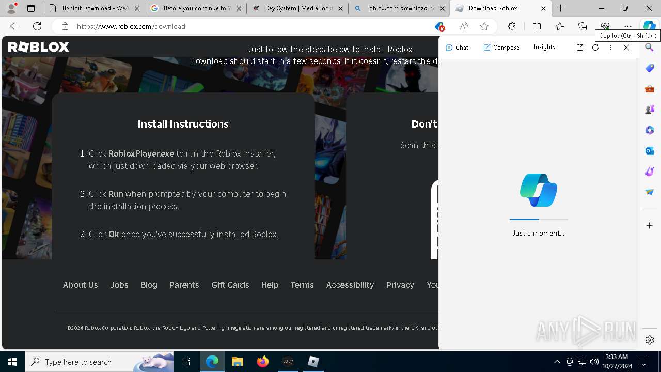Add sidebar app with plus icon

650,226
